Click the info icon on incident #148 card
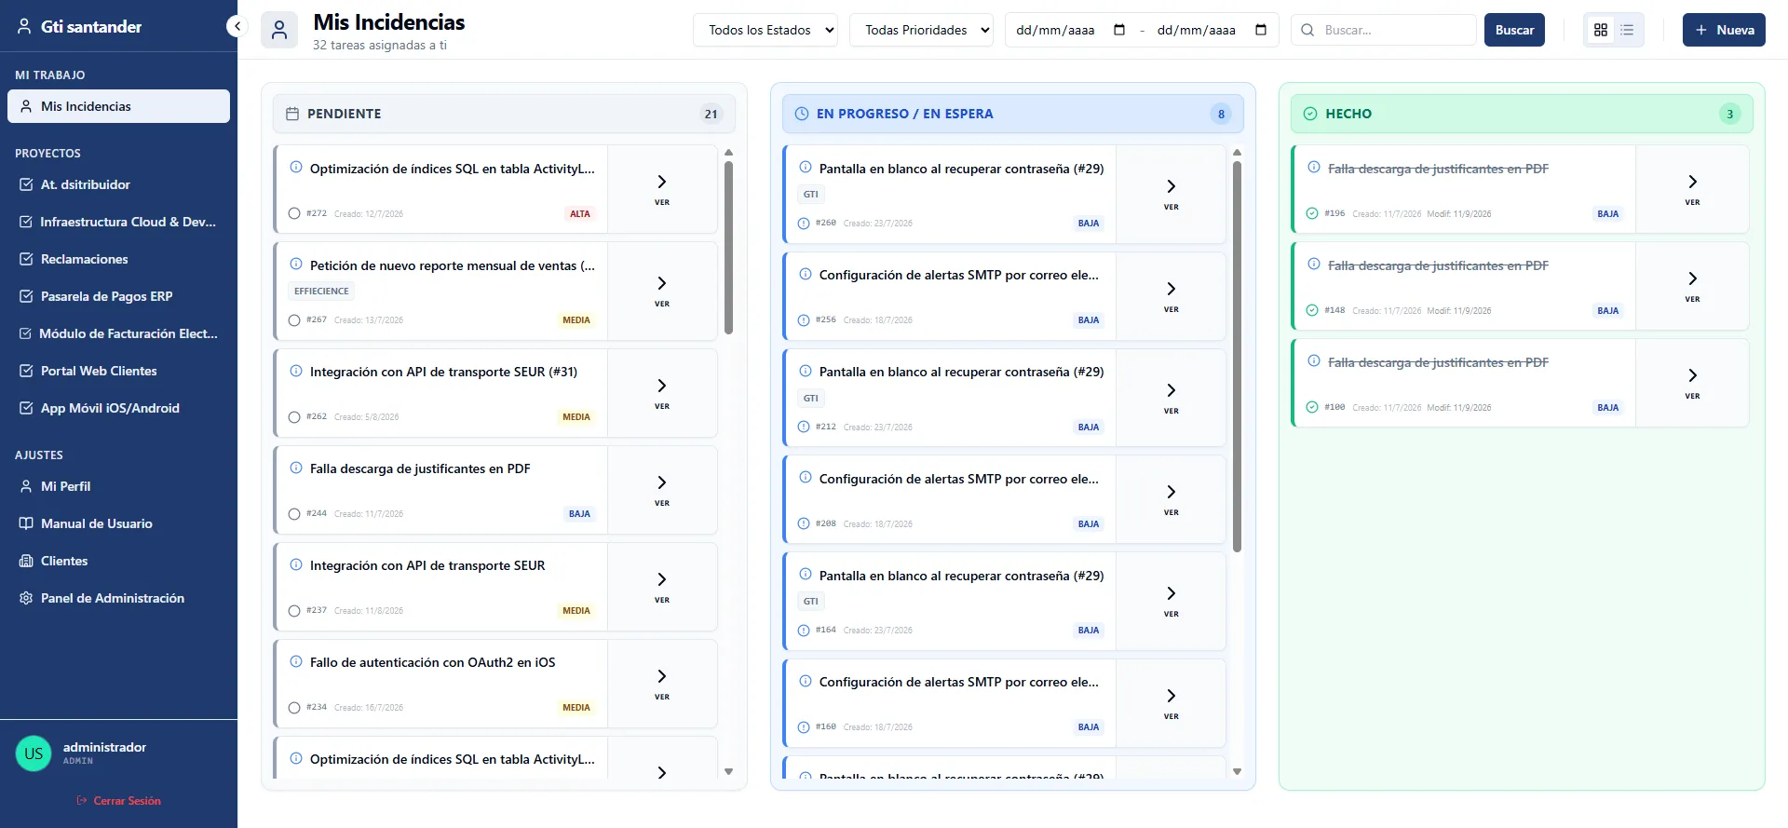1788x828 pixels. point(1314,265)
